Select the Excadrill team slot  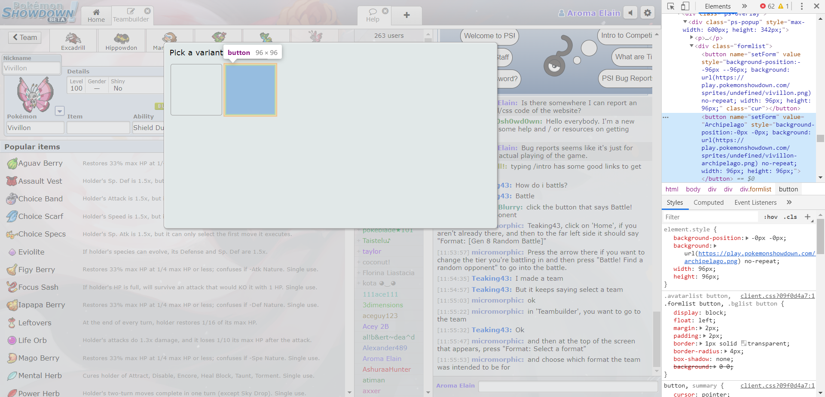pos(73,41)
